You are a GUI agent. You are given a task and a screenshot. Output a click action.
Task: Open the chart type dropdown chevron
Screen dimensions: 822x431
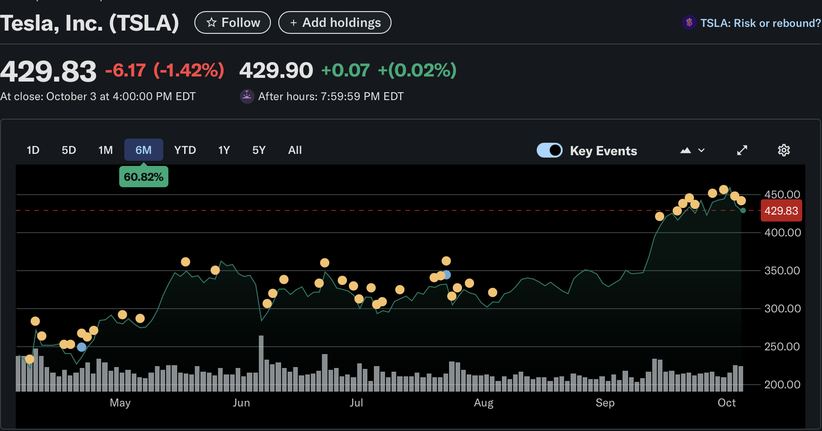701,150
